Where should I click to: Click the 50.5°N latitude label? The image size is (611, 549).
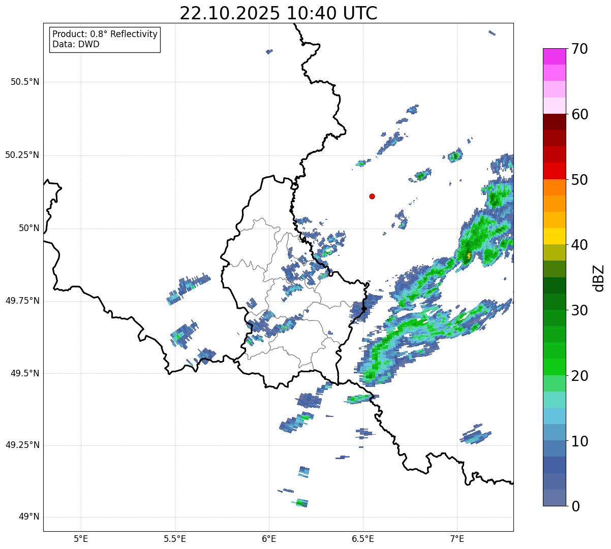click(25, 82)
